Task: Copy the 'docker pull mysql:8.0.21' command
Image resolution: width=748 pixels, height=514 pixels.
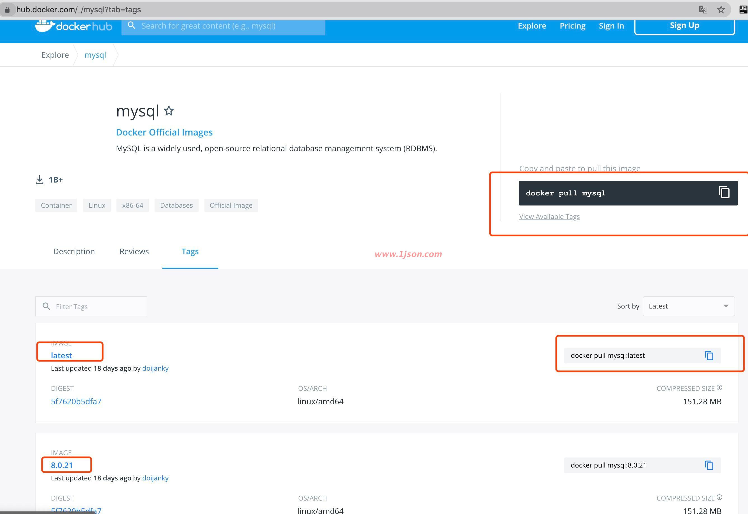Action: [x=709, y=465]
